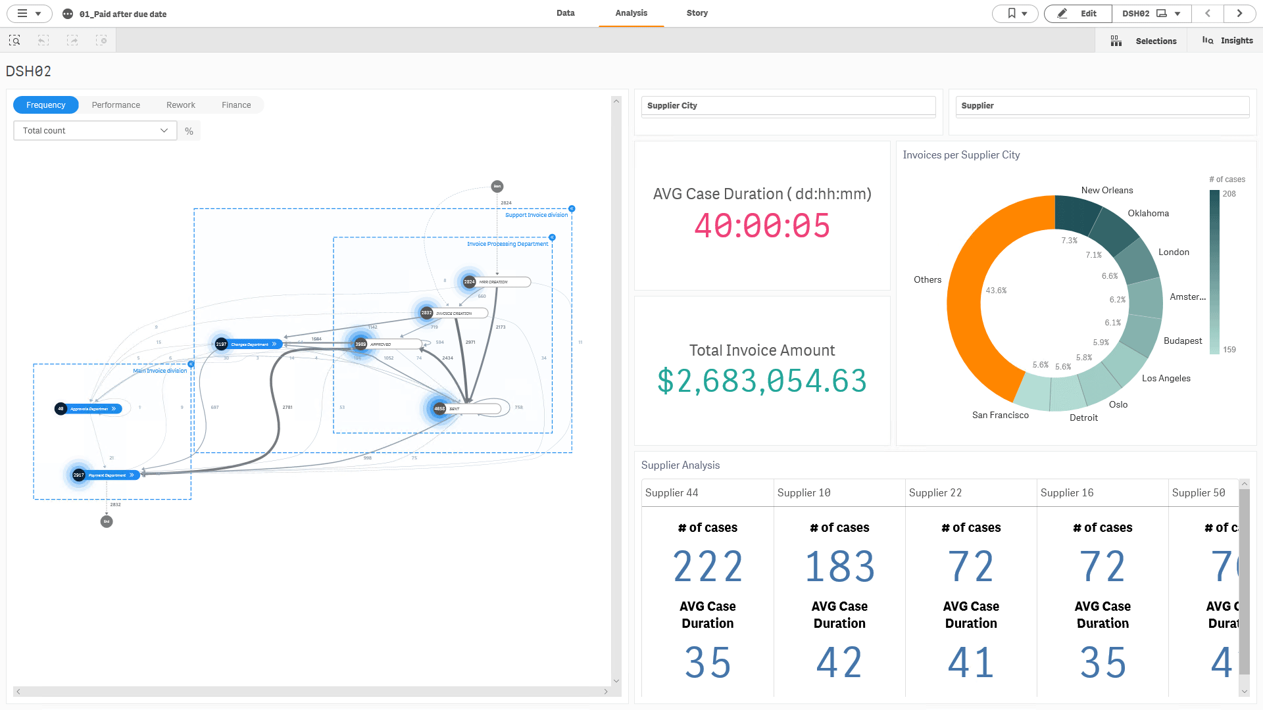The image size is (1263, 710).
Task: Switch to the Analysis tab
Action: click(631, 13)
